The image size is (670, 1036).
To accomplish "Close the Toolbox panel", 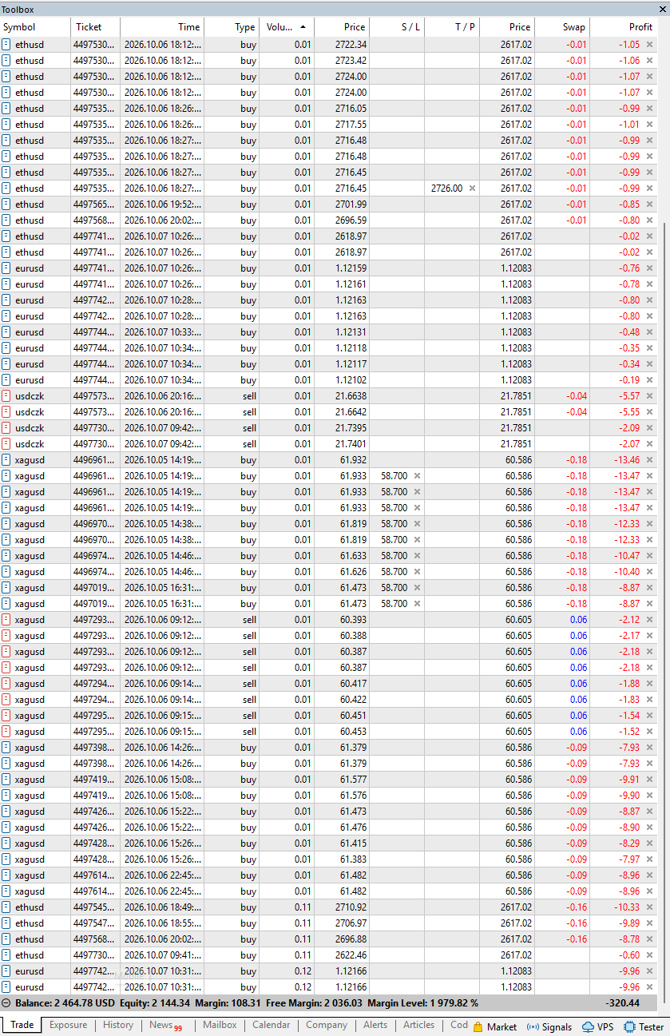I will (x=662, y=10).
